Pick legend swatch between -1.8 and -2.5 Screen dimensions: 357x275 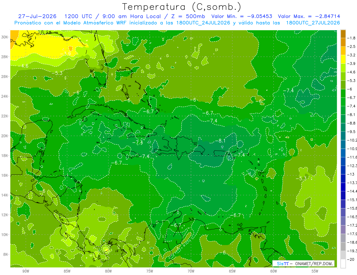point(343,42)
